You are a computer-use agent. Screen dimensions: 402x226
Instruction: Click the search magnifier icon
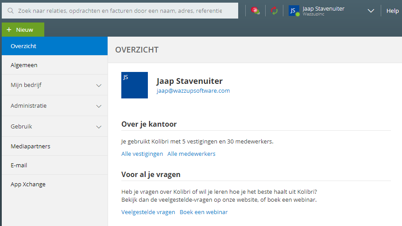[x=11, y=11]
